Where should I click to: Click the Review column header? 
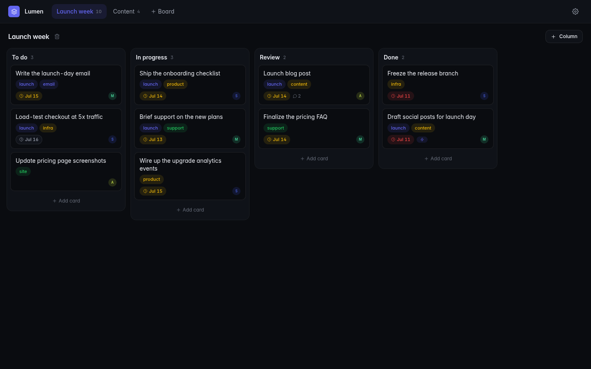[270, 57]
